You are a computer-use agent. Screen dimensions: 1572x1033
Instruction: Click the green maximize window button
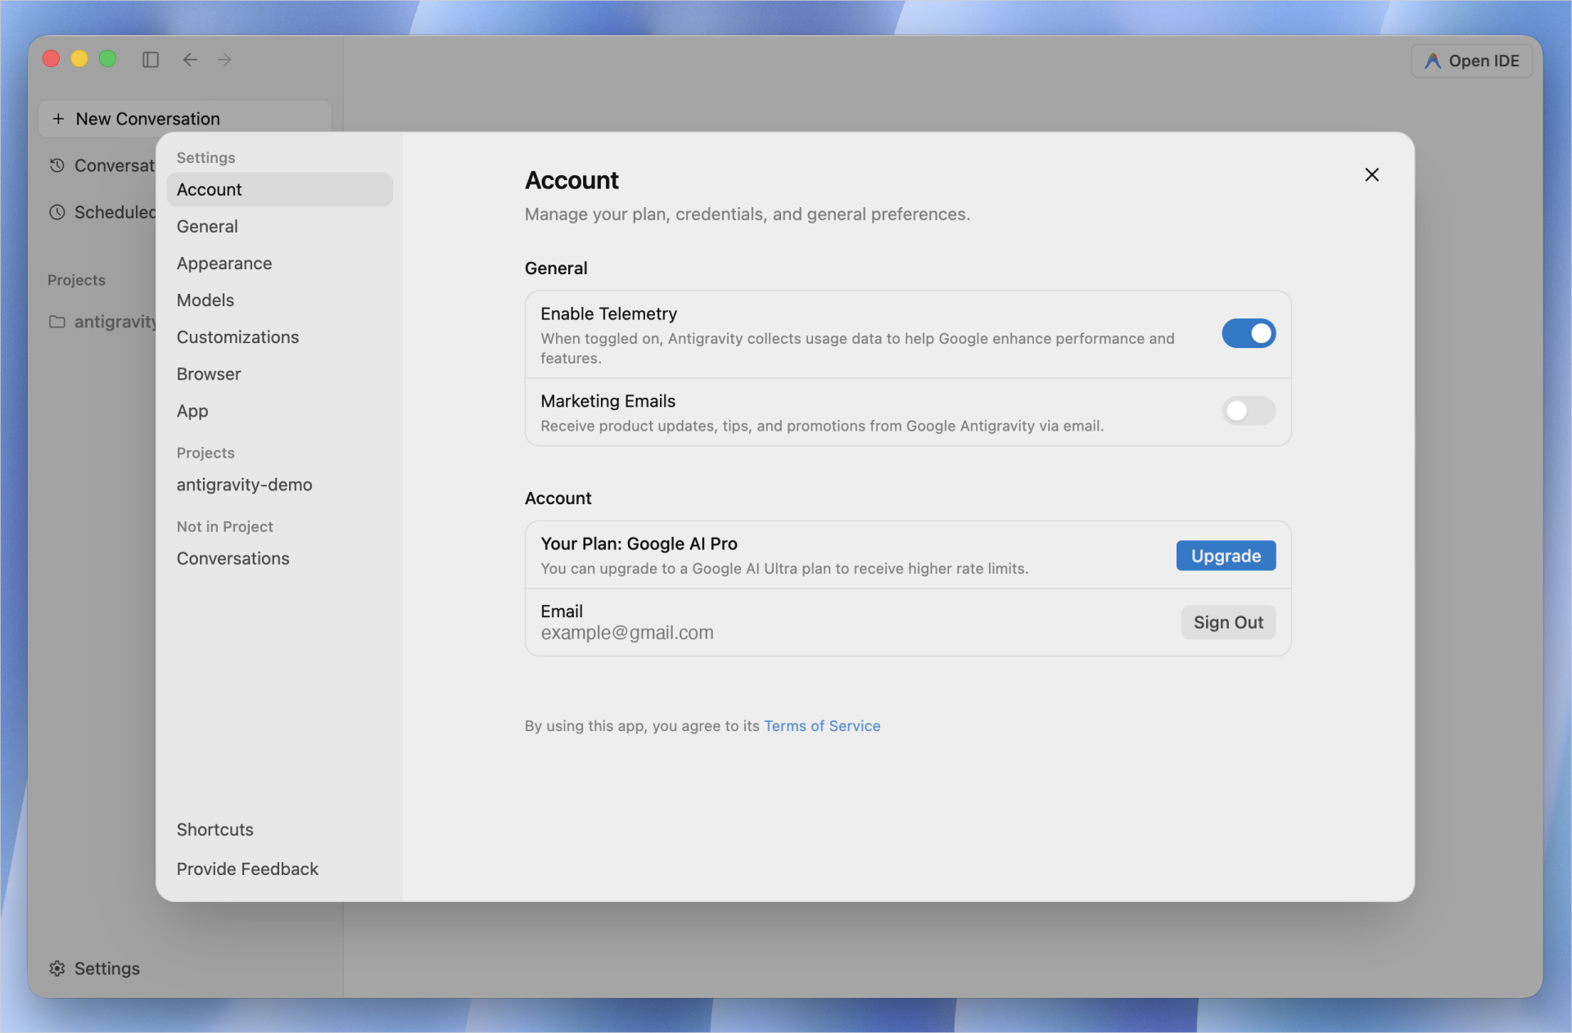pos(107,59)
